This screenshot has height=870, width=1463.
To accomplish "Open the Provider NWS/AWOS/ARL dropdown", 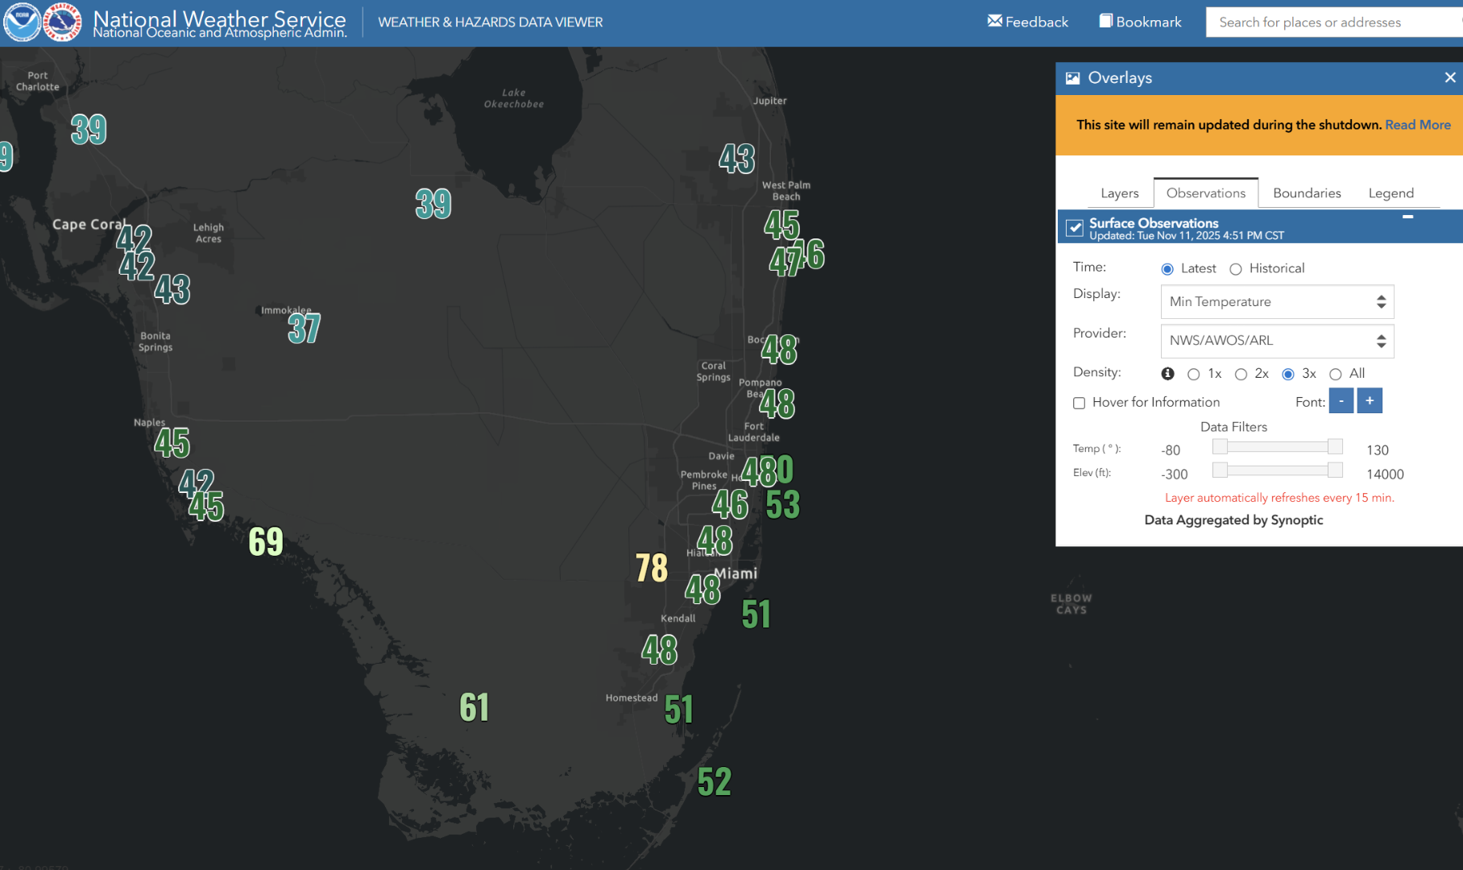I will (x=1277, y=341).
